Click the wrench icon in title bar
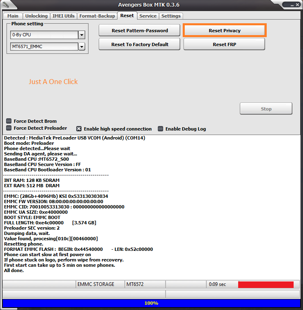 [6, 5]
